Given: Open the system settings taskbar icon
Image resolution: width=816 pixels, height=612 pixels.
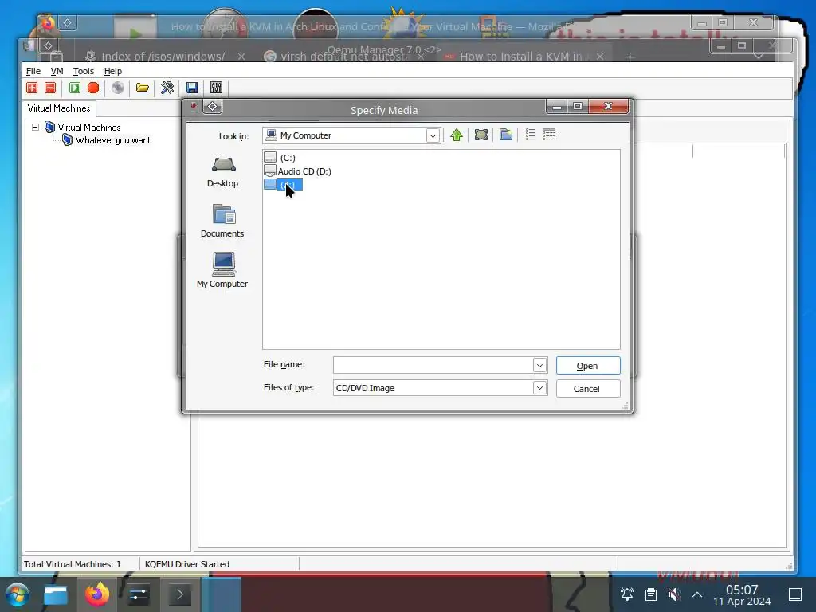Looking at the screenshot, I should 139,594.
